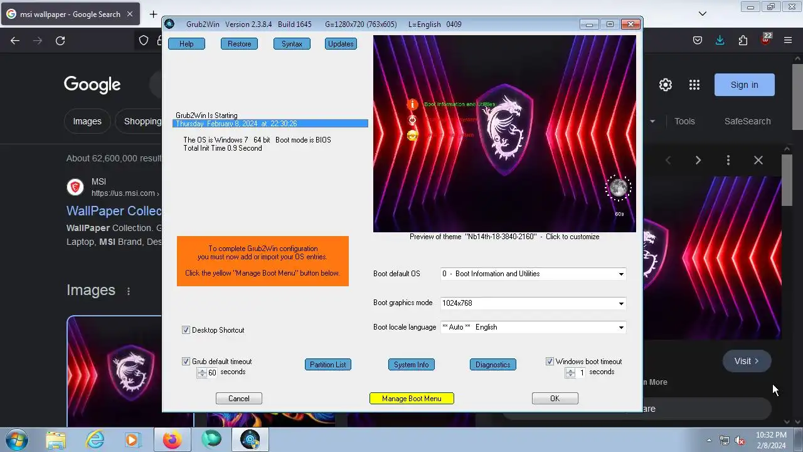
Task: Toggle the Windows boot timeout checkbox
Action: tap(550, 362)
